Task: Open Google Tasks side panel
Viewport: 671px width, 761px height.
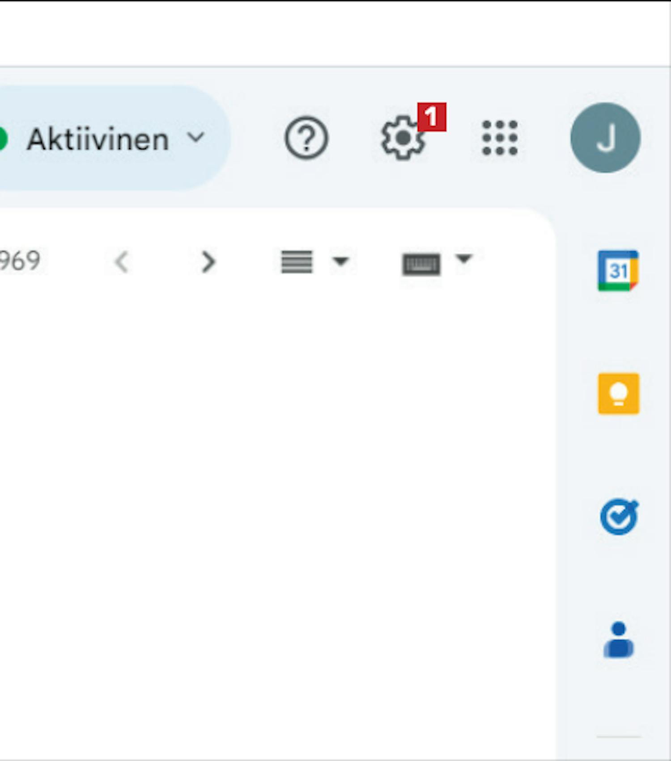Action: (619, 517)
